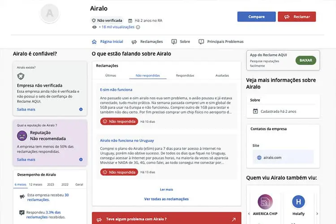
Task: Click the 3.3% das reclamações link
Action: coord(43,215)
